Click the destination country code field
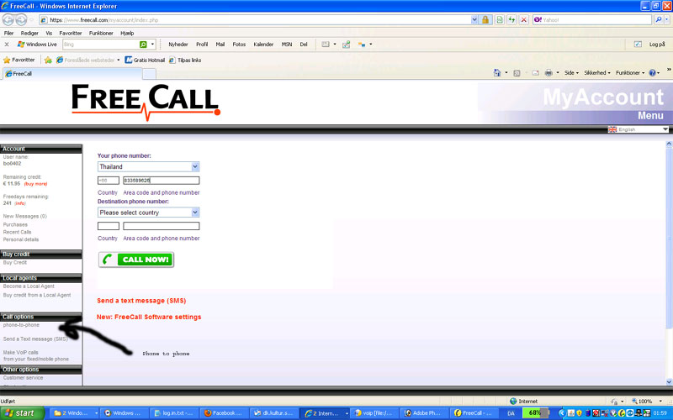The width and height of the screenshot is (673, 420). tap(109, 226)
